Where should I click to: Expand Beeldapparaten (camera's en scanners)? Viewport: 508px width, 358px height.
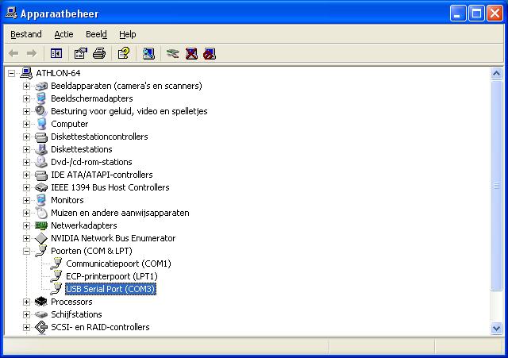[x=26, y=87]
